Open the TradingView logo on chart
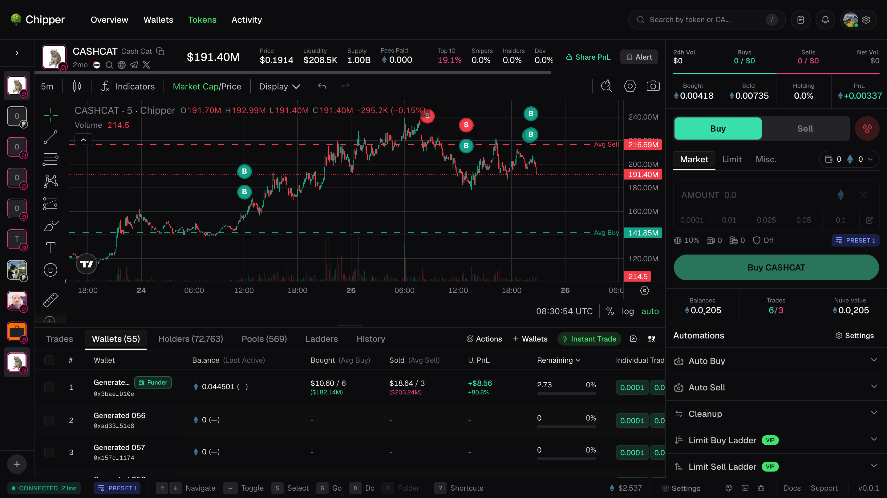This screenshot has width=887, height=498. click(87, 264)
